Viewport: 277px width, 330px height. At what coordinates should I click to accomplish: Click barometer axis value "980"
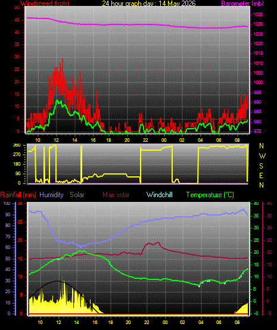pyautogui.click(x=257, y=122)
